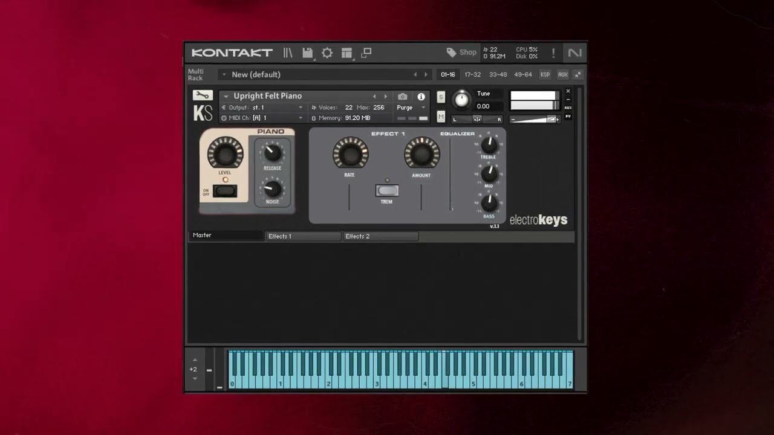Screen dimensions: 774x435
Task: Mute the Upright Felt Piano instrument
Action: tap(441, 117)
